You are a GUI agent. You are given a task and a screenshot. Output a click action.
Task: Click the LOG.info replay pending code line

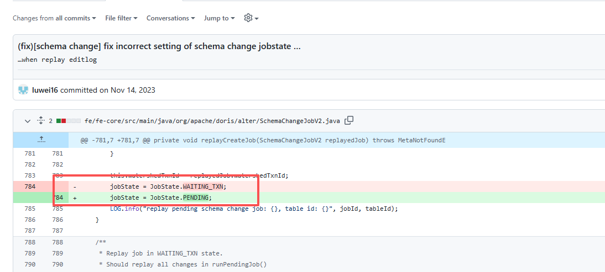coord(253,209)
